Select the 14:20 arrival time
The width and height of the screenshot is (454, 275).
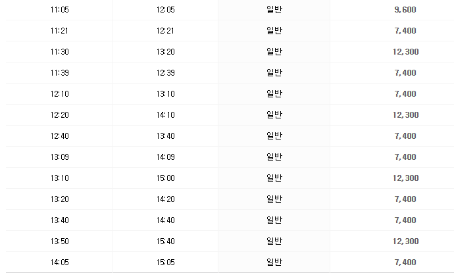coord(166,199)
